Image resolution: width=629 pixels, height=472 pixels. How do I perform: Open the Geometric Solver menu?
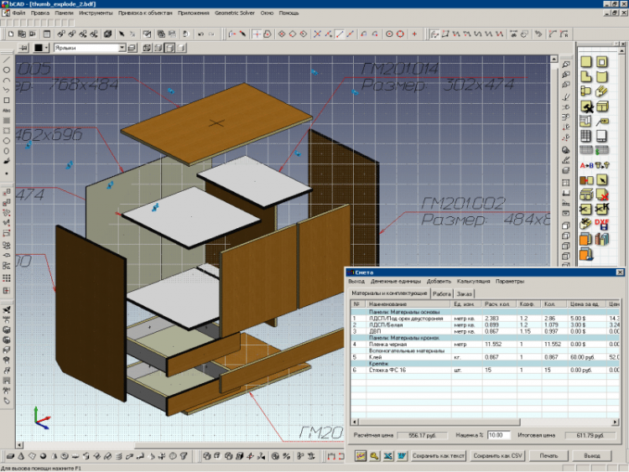tap(235, 13)
